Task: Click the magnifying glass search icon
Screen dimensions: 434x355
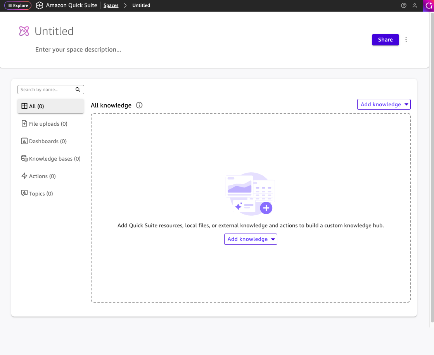Action: point(78,90)
